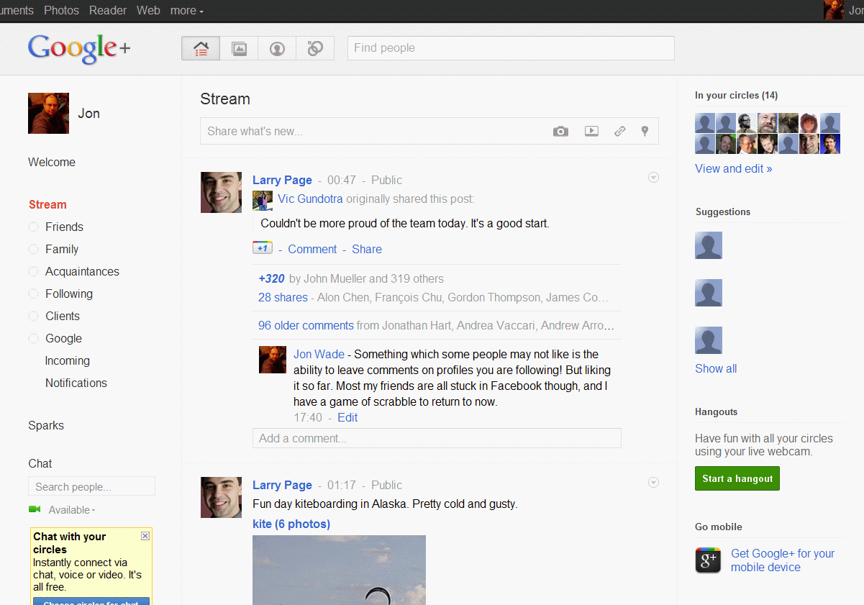Click the link icon in share box
The width and height of the screenshot is (864, 605).
(619, 131)
